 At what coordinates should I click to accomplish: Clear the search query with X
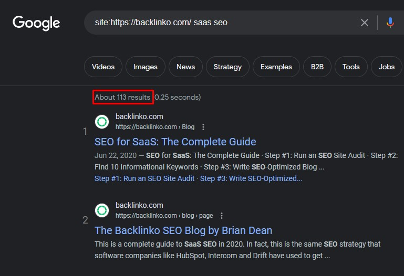(x=364, y=23)
